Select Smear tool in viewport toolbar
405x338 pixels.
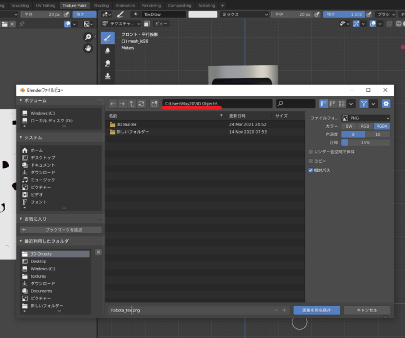[108, 63]
